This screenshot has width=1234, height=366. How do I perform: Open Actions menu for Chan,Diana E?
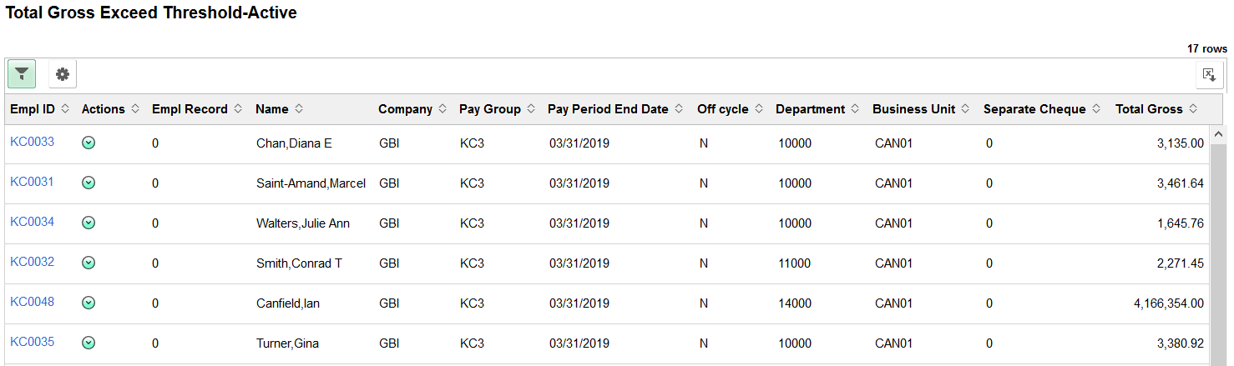click(89, 143)
